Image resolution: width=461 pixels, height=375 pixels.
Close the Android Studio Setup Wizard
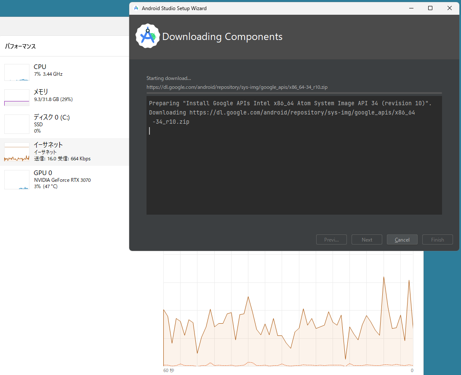[450, 8]
